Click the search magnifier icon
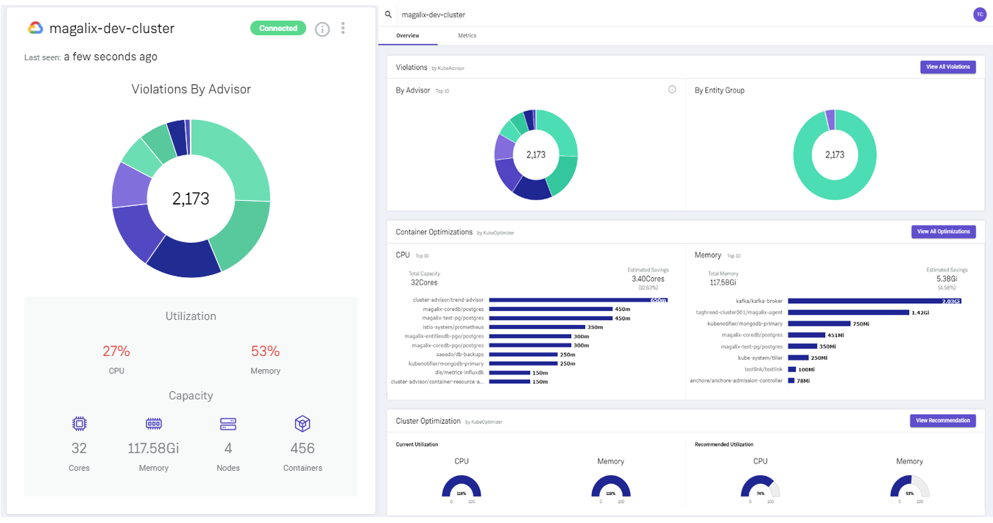Image resolution: width=993 pixels, height=523 pixels. click(389, 15)
